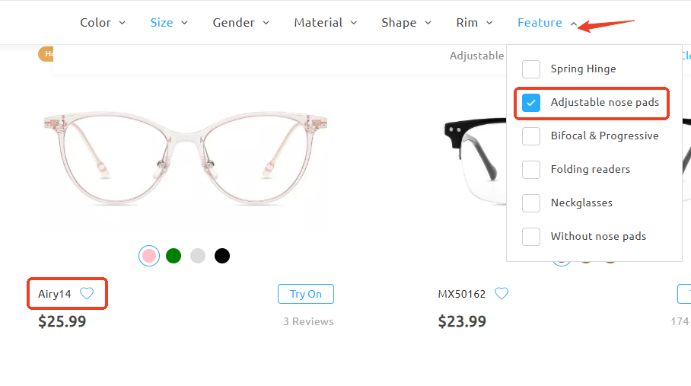Select the black color swatch for Airy14

coord(221,256)
